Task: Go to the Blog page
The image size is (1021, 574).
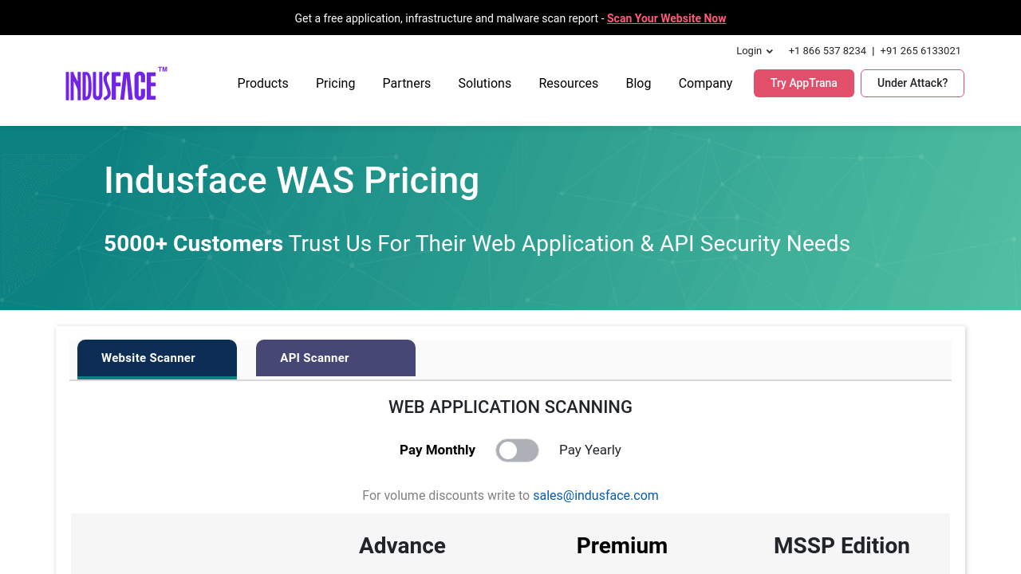Action: [638, 84]
